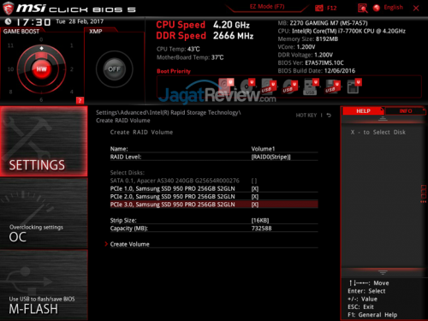Viewport: 428px width, 321px height.
Task: Click the Capacity value 732588
Action: (261, 229)
